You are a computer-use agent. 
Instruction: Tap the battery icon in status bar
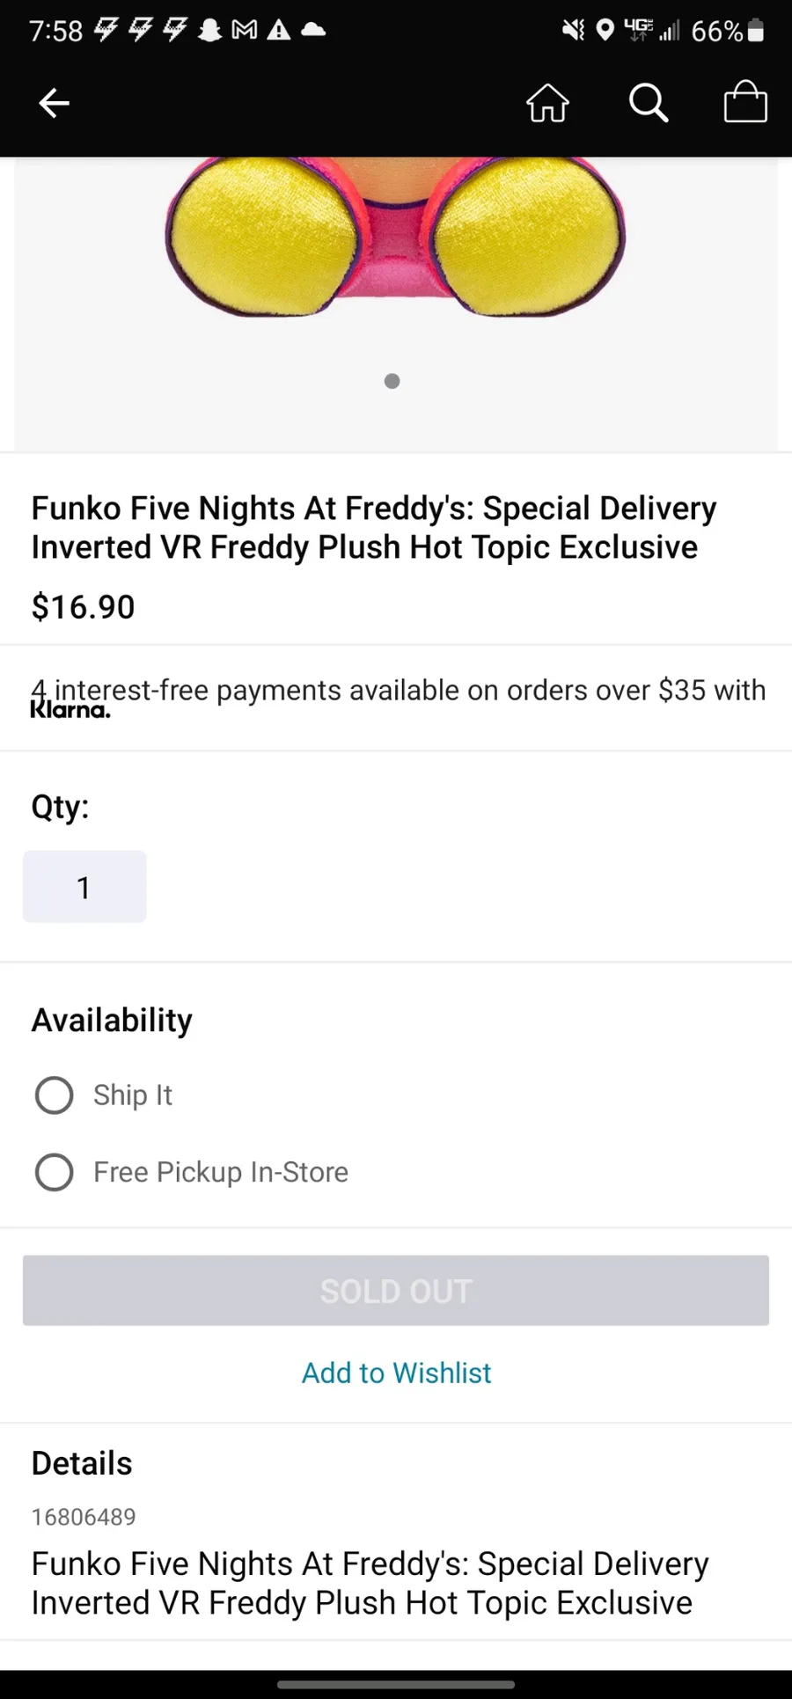[x=755, y=31]
